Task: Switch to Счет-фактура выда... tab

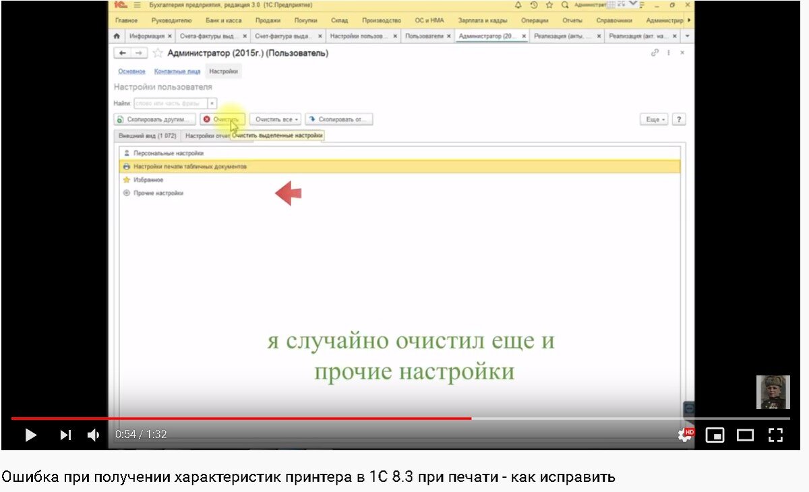Action: 283,36
